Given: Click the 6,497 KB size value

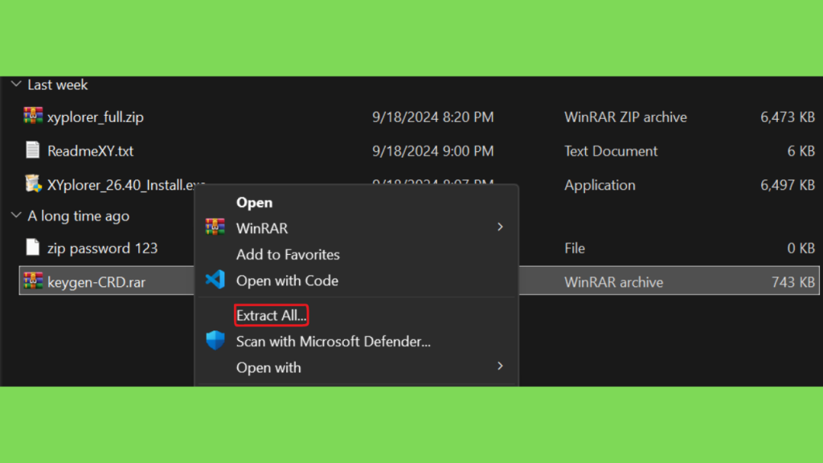Looking at the screenshot, I should point(788,185).
